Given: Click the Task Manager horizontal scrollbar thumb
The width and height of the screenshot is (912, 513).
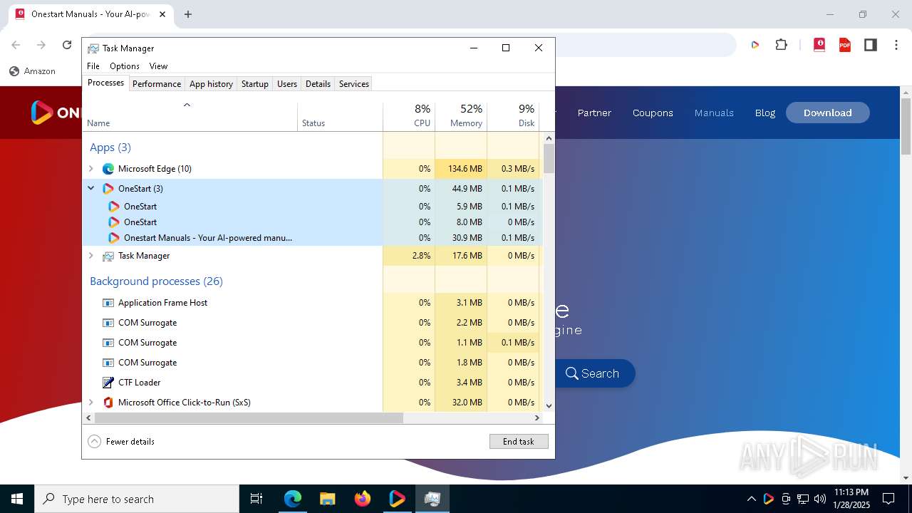Looking at the screenshot, I should pyautogui.click(x=249, y=418).
